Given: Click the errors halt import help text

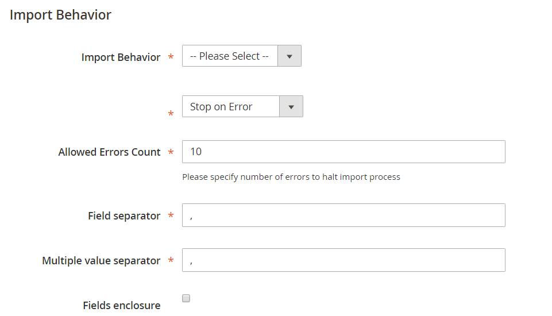Looking at the screenshot, I should pyautogui.click(x=291, y=177).
